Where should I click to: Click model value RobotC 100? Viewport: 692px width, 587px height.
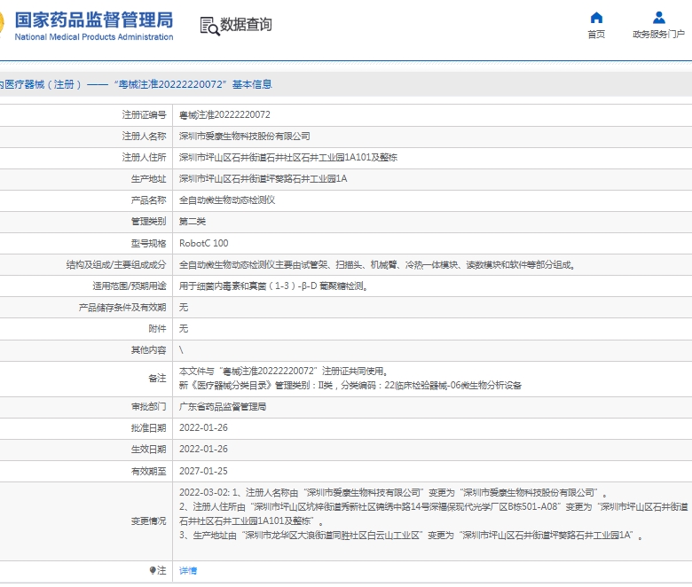[x=203, y=243]
